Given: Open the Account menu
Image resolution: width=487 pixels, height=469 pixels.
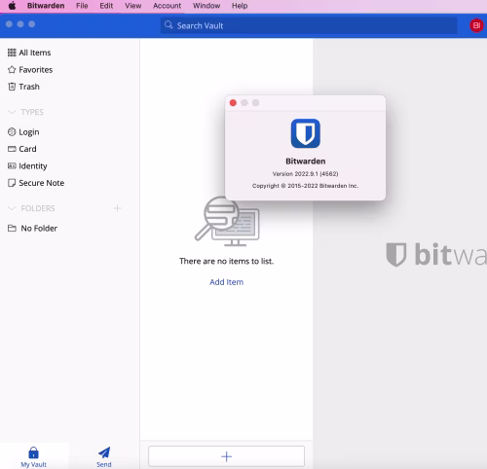Looking at the screenshot, I should 168,6.
